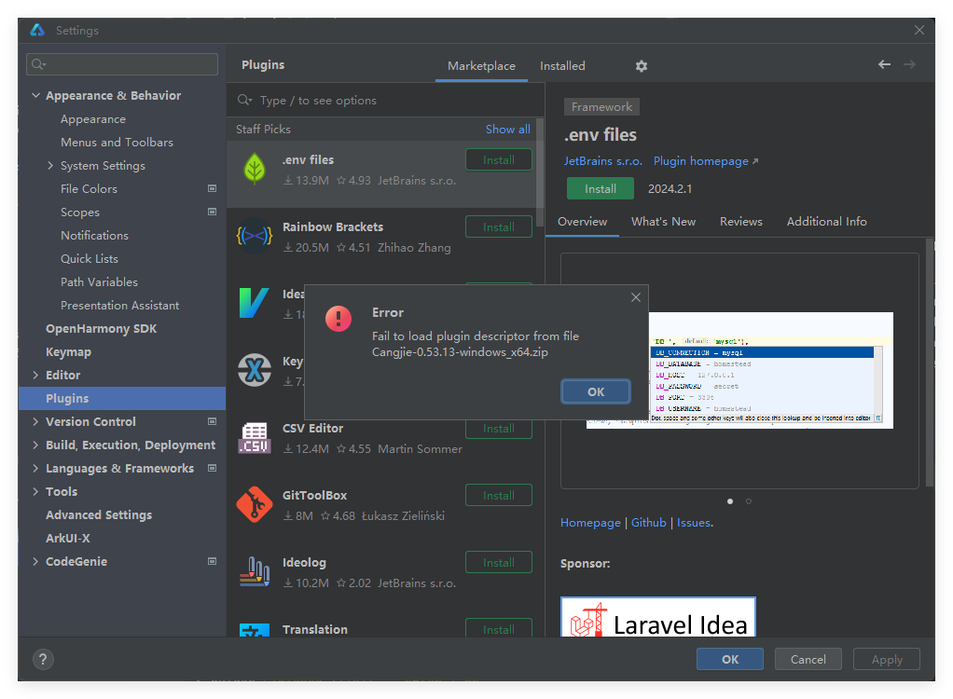The width and height of the screenshot is (953, 699).
Task: Install the Ideolog plugin
Action: (x=498, y=562)
